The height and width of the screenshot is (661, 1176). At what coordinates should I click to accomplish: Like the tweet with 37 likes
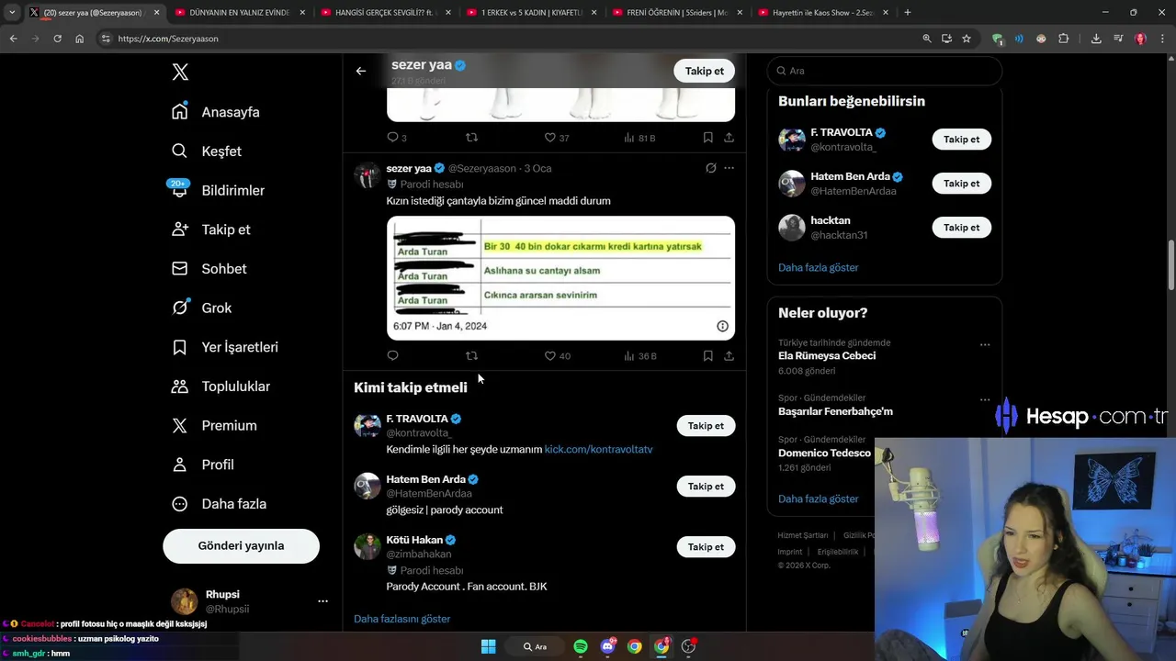pyautogui.click(x=556, y=138)
